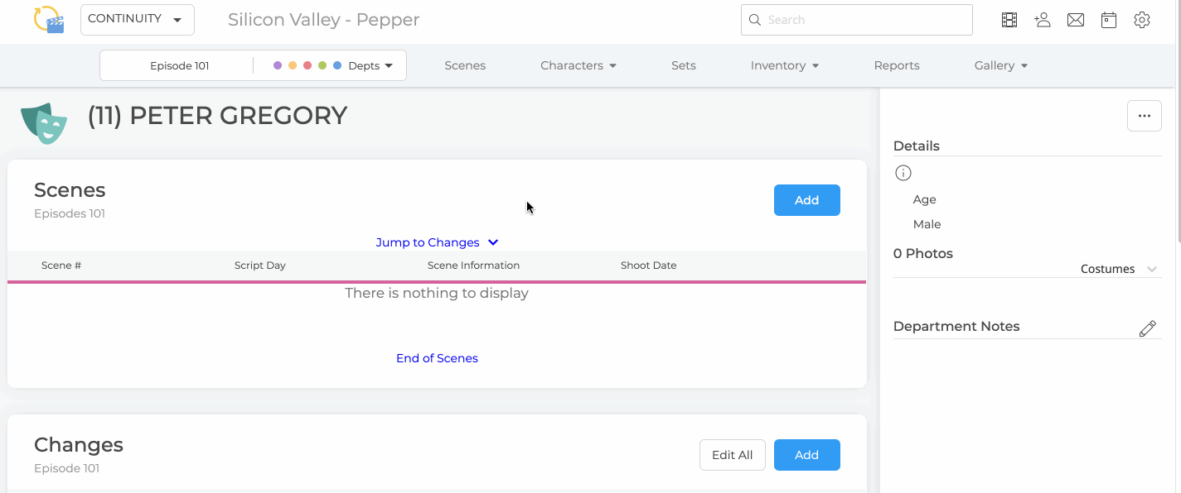The image size is (1181, 493).
Task: Click the pencil icon for Department Notes
Action: tap(1147, 328)
